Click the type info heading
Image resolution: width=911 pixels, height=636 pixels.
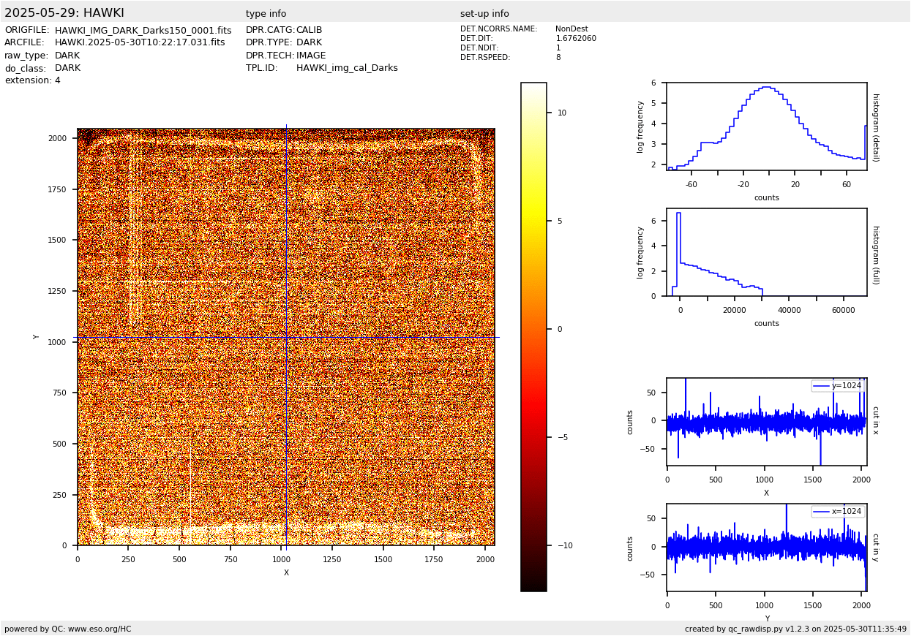[x=266, y=14]
